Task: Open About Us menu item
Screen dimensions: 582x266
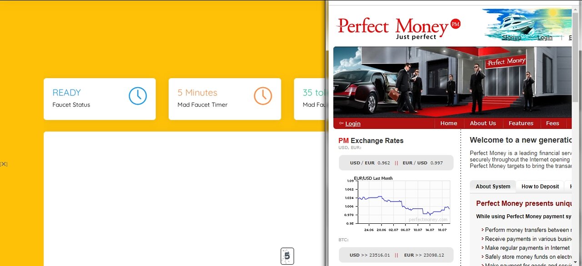Action: tap(483, 123)
